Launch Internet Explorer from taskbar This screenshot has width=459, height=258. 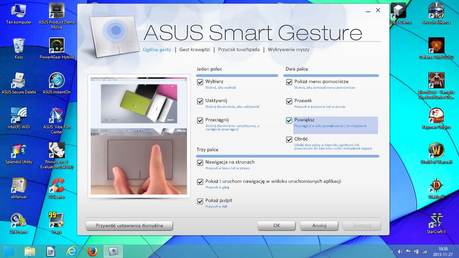(72, 251)
